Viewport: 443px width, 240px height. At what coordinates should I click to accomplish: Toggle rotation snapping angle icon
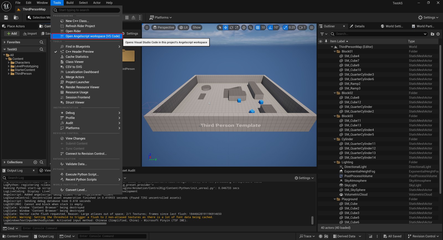pyautogui.click(x=271, y=27)
